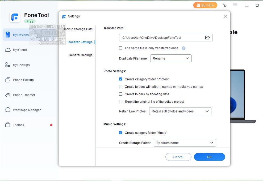Close the Settings dialog
This screenshot has height=181, width=263.
click(226, 16)
